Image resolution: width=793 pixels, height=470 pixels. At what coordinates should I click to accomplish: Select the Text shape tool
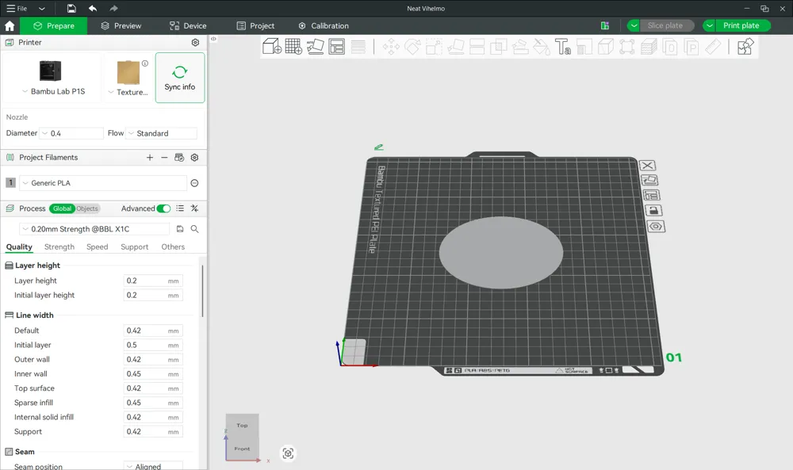pos(563,47)
